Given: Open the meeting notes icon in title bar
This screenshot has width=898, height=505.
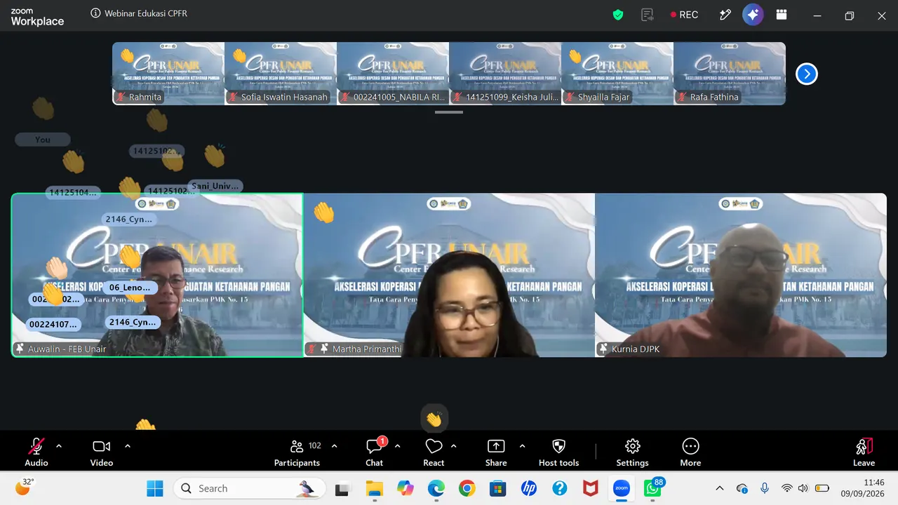Looking at the screenshot, I should [x=648, y=15].
